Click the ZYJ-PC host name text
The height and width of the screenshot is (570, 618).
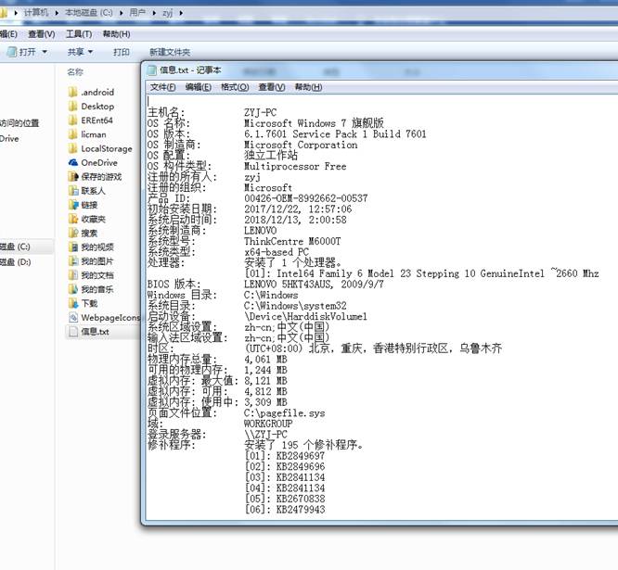tap(260, 112)
